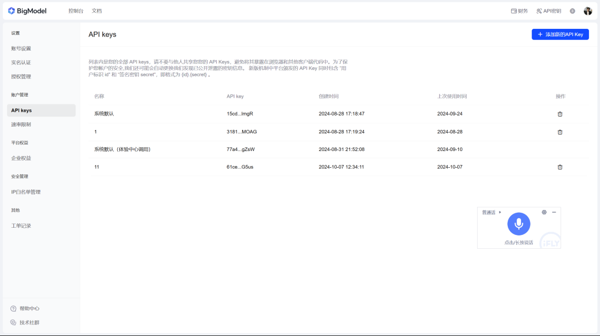Open 速率限制 sidebar item
Image resolution: width=600 pixels, height=336 pixels.
[x=21, y=124]
